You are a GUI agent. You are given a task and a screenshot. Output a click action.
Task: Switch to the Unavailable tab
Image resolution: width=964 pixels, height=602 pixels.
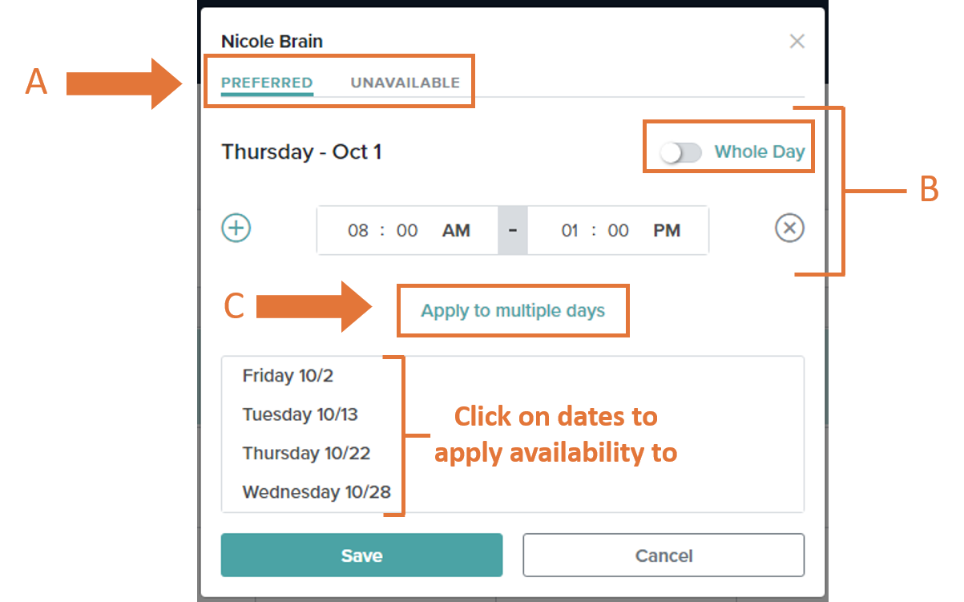point(405,83)
